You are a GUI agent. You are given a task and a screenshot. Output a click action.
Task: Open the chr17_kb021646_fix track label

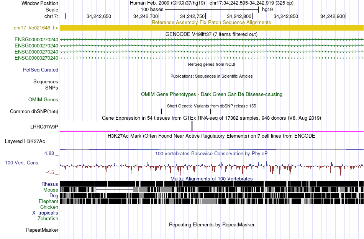(36, 28)
